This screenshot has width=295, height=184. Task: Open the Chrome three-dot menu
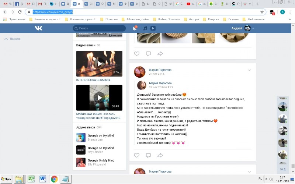point(290,12)
